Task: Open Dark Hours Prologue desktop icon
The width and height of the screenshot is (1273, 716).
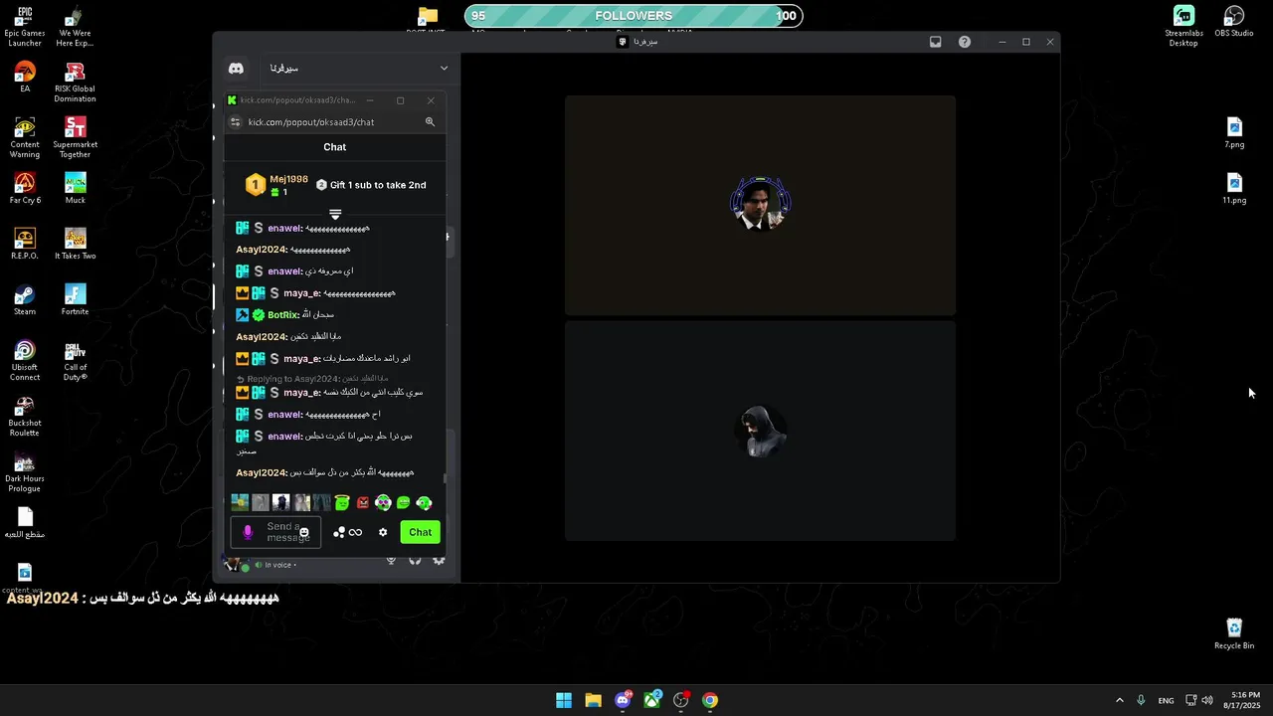Action: coord(25,472)
